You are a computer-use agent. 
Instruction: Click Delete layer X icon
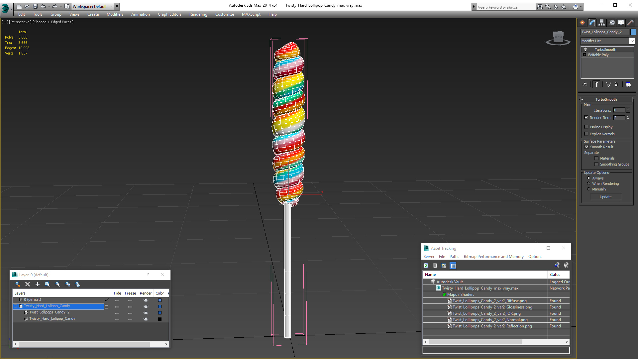pyautogui.click(x=28, y=284)
